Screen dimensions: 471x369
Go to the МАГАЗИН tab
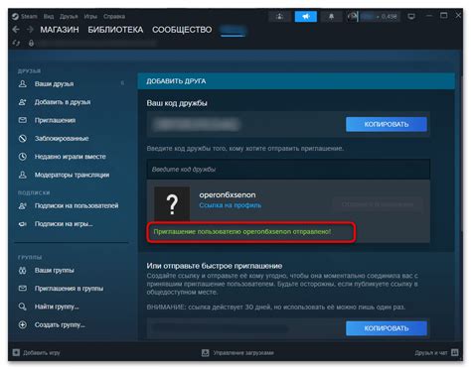point(60,30)
